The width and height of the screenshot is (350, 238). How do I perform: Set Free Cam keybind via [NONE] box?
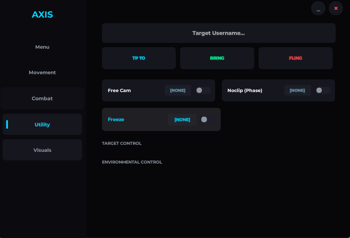point(177,90)
